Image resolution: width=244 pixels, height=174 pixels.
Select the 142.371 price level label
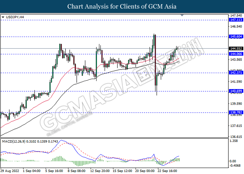coord(236,73)
